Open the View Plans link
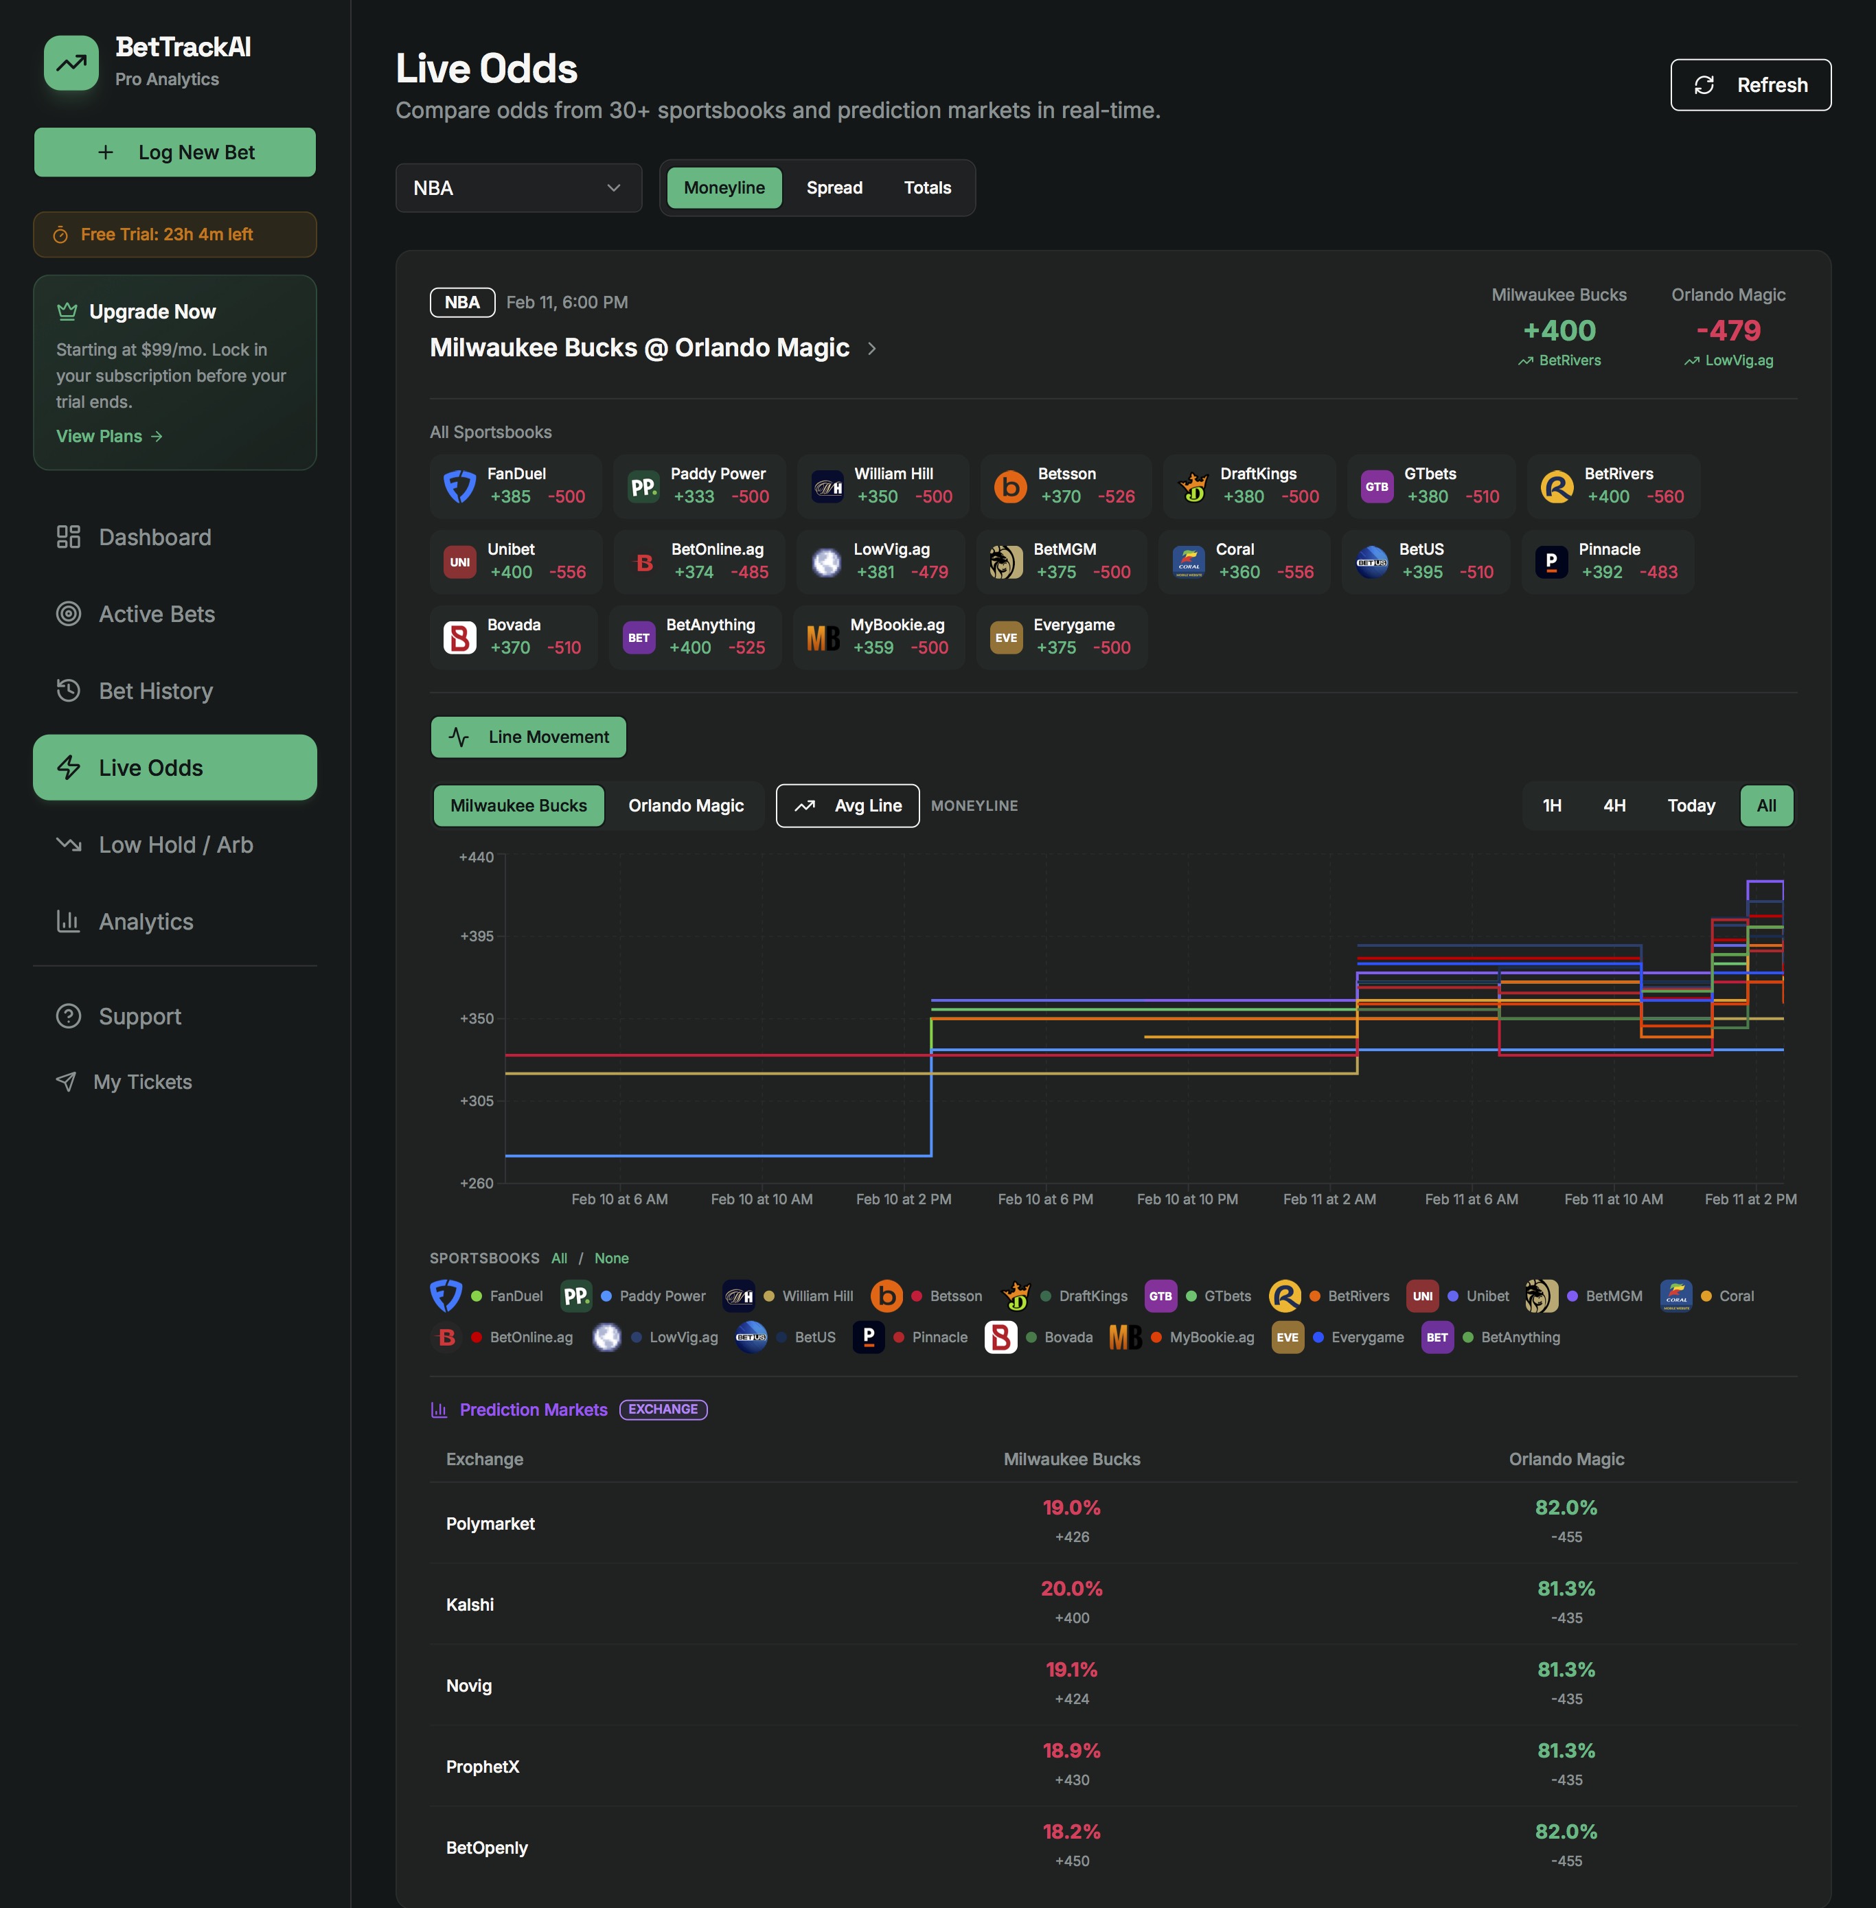The image size is (1876, 1908). [x=109, y=437]
